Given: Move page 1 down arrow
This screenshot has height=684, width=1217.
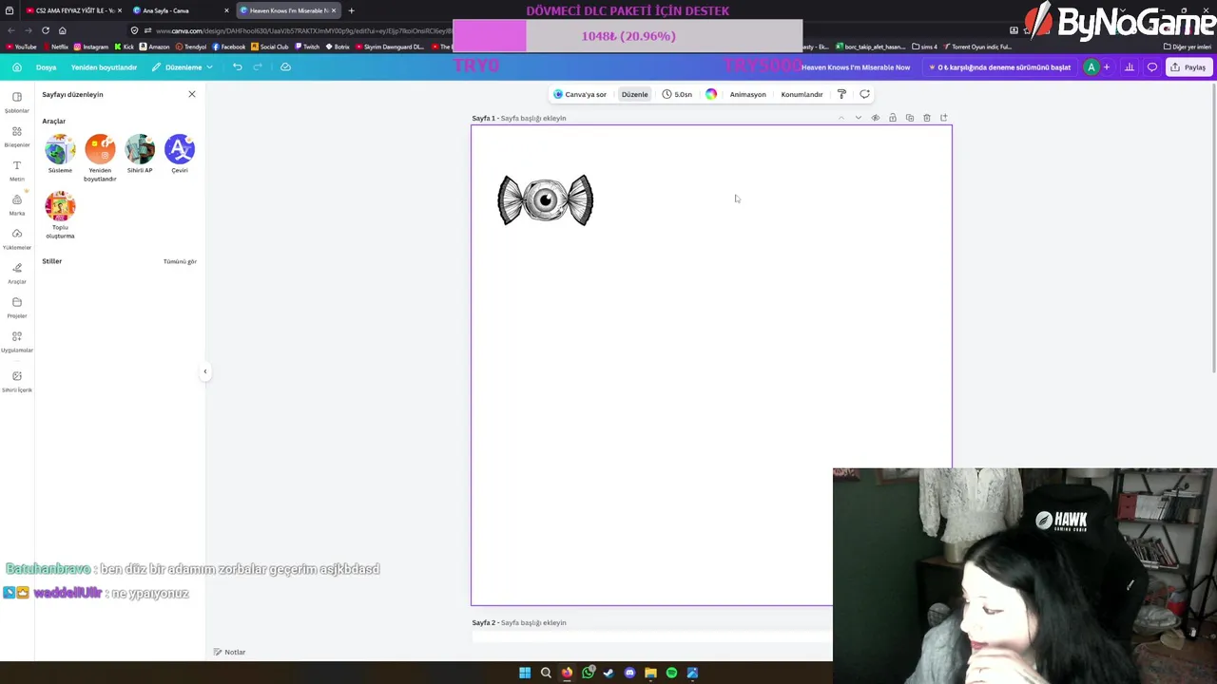Looking at the screenshot, I should point(859,118).
